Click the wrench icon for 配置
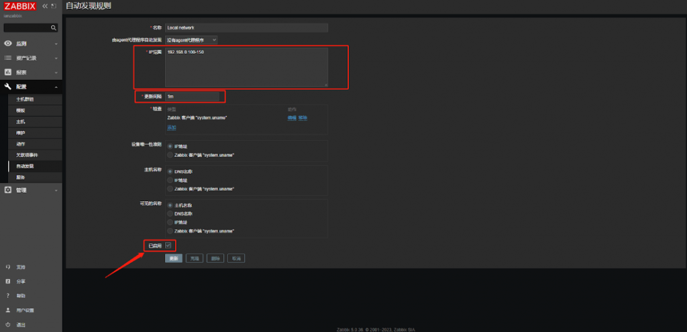 click(8, 87)
